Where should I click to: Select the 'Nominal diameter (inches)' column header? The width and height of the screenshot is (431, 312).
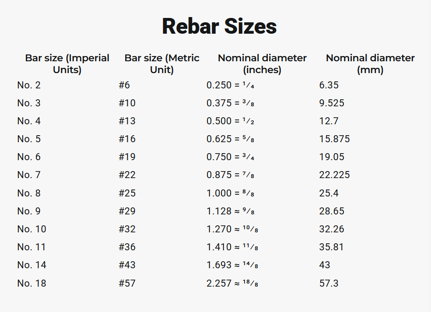click(262, 64)
